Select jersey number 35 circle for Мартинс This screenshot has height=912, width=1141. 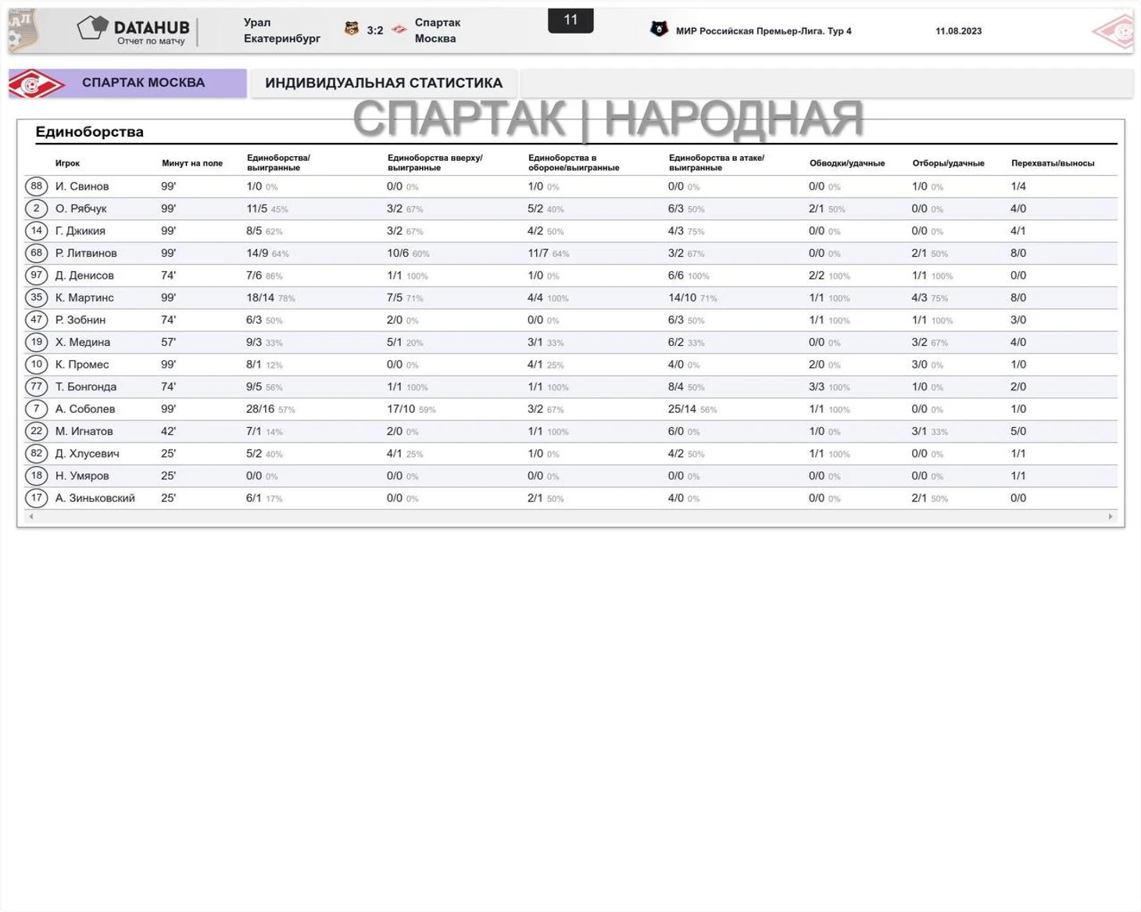(37, 297)
